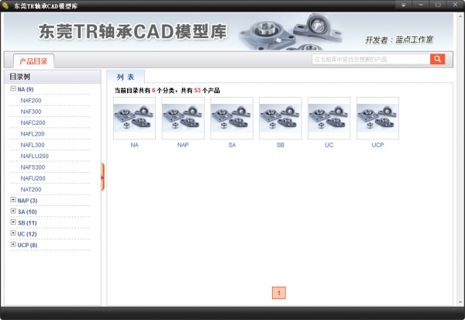Click the NA link under its thumbnail
Image resolution: width=465 pixels, height=320 pixels.
point(134,145)
